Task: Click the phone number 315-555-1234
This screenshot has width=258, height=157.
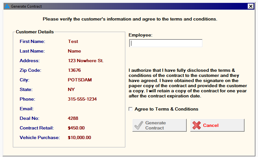Action: pyautogui.click(x=82, y=99)
